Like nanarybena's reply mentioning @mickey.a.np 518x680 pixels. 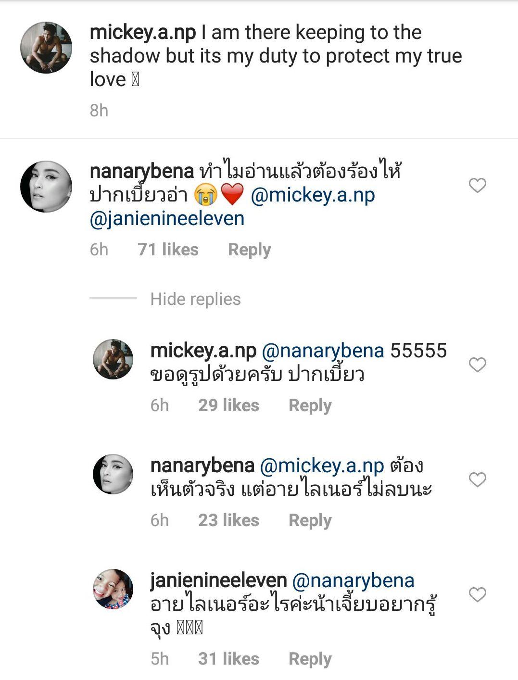point(477,479)
